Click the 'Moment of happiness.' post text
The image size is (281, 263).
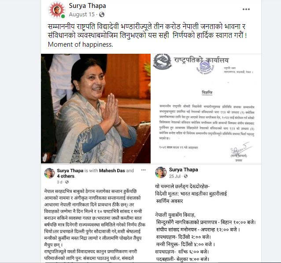81,44
